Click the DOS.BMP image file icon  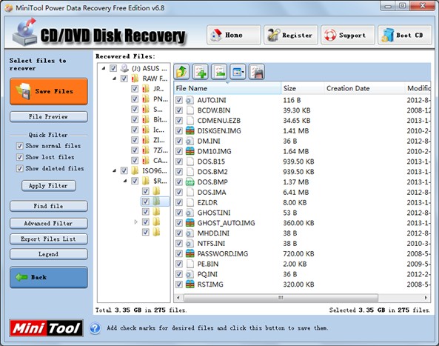(x=190, y=182)
